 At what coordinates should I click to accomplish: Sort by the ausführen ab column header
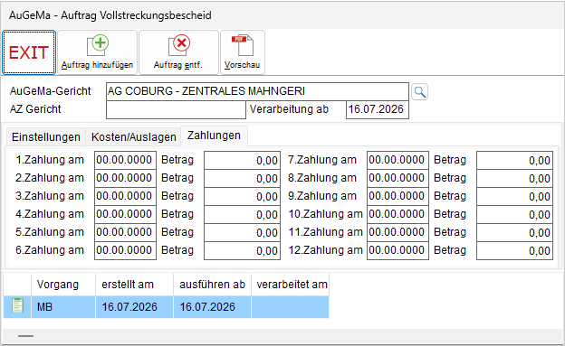(212, 285)
